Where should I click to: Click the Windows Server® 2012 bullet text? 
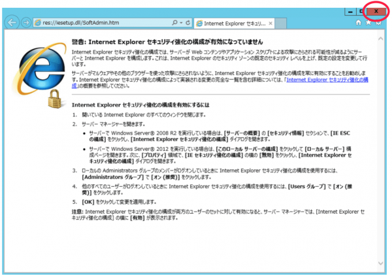coord(220,155)
